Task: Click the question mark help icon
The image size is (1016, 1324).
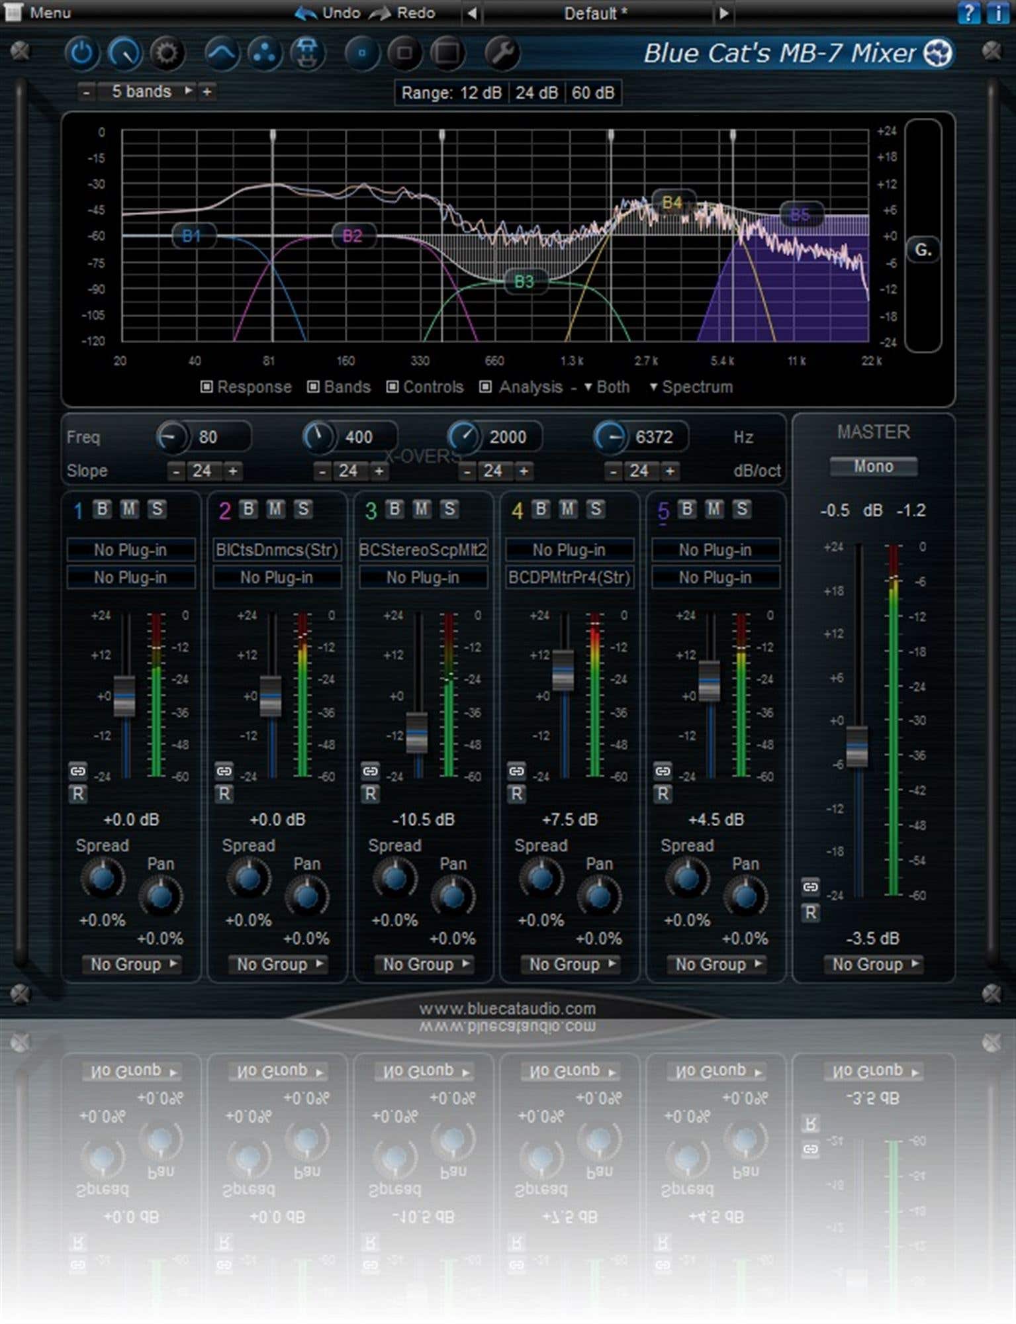Action: pyautogui.click(x=968, y=12)
